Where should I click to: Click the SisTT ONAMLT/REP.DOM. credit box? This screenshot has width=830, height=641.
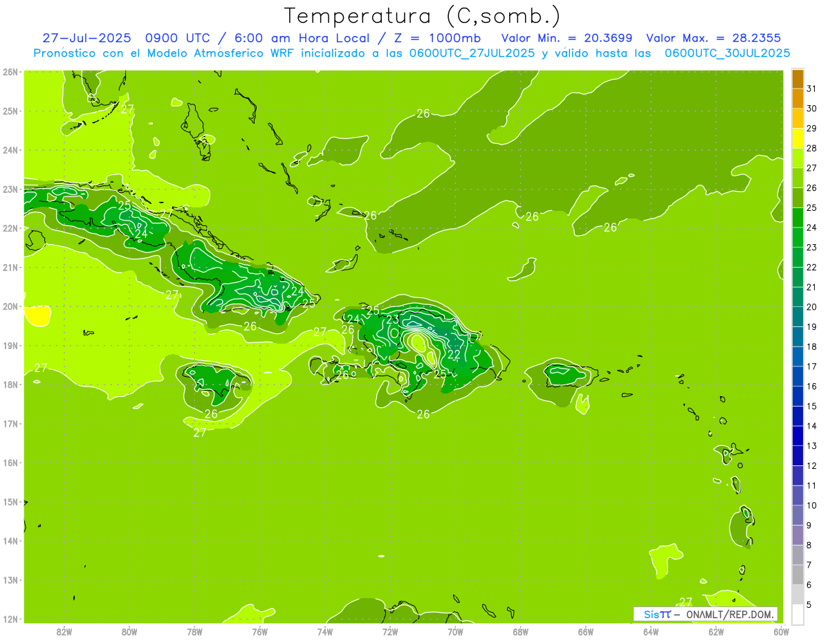pyautogui.click(x=706, y=614)
